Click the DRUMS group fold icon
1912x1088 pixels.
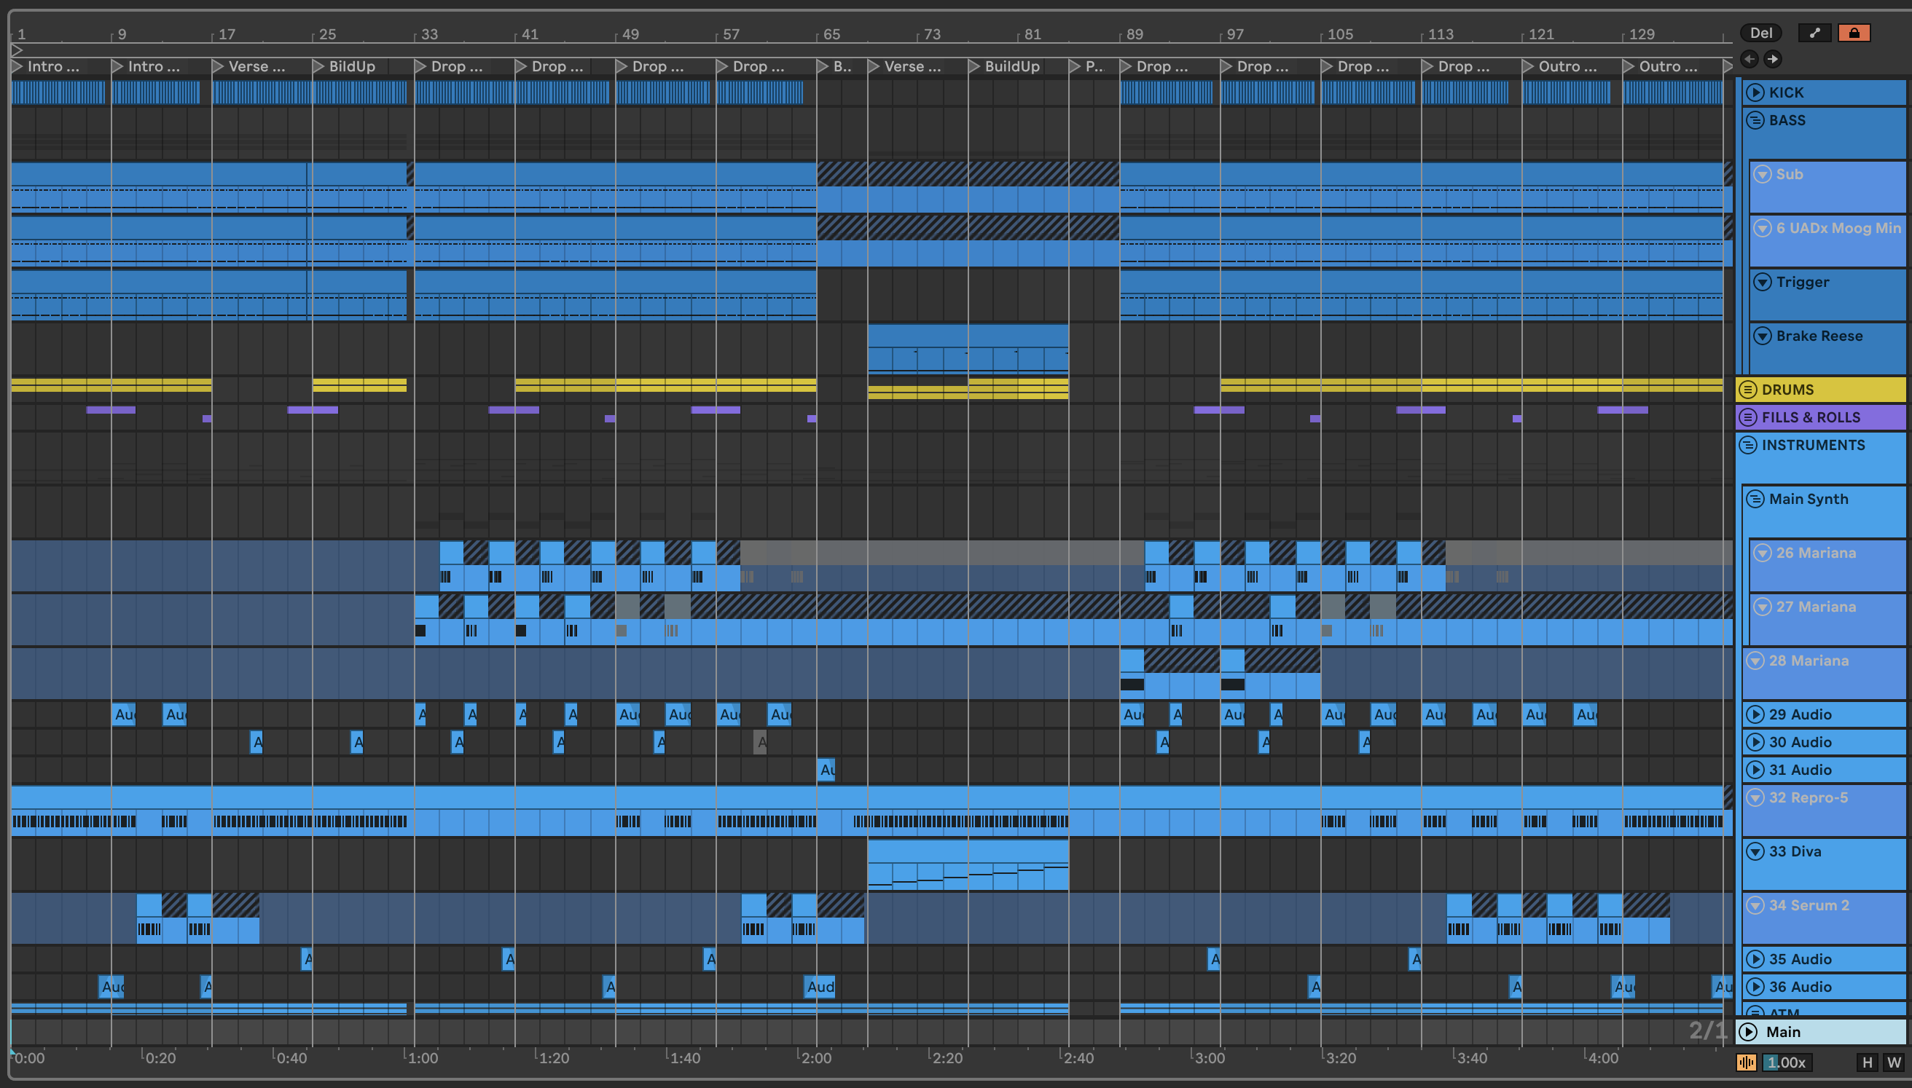1747,390
